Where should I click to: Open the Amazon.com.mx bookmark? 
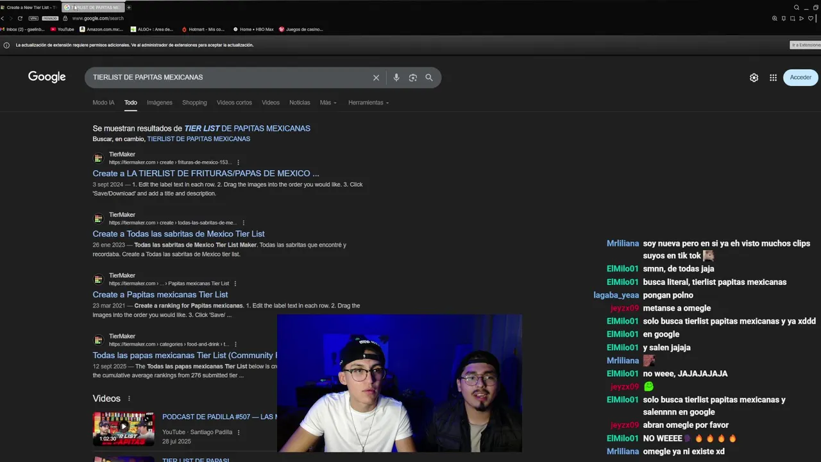tap(102, 30)
